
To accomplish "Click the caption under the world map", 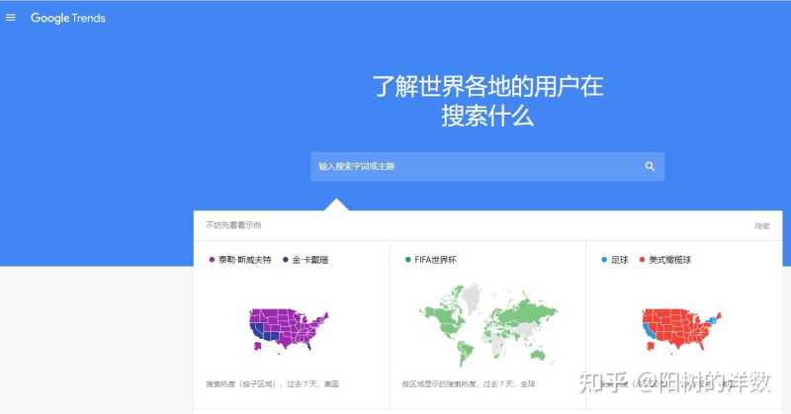I will [x=468, y=383].
